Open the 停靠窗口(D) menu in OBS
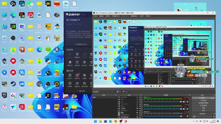Image resolution: width=221 pixels, height=124 pixels. click(x=116, y=16)
